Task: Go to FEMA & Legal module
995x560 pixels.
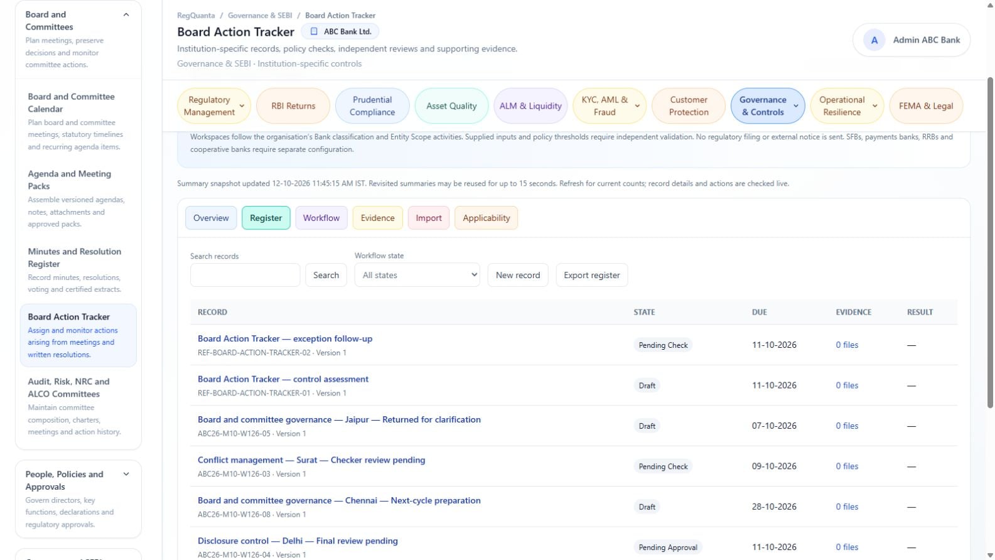Action: click(926, 106)
